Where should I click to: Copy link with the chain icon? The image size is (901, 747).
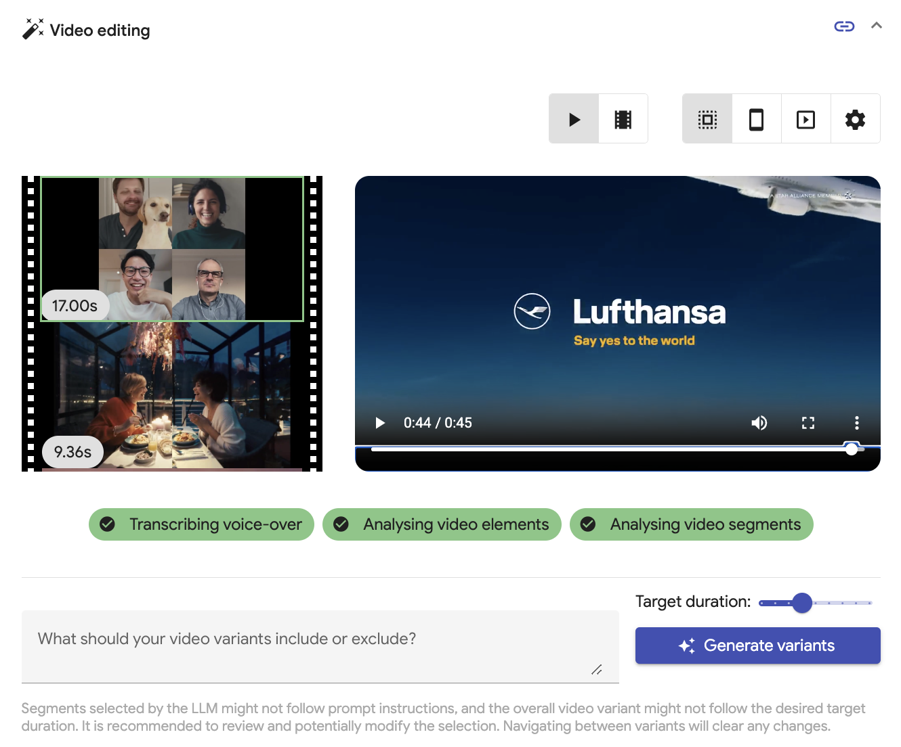coord(844,26)
